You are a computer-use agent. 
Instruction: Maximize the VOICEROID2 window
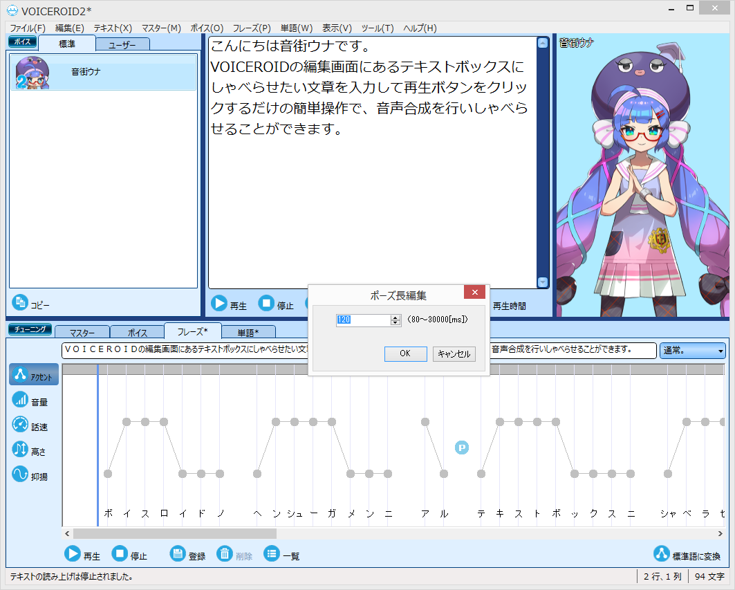point(690,8)
